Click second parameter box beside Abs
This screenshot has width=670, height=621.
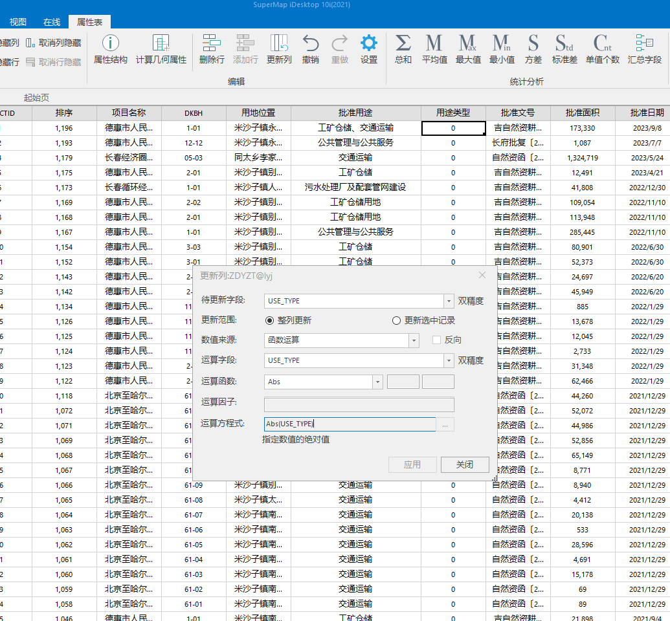click(x=438, y=382)
